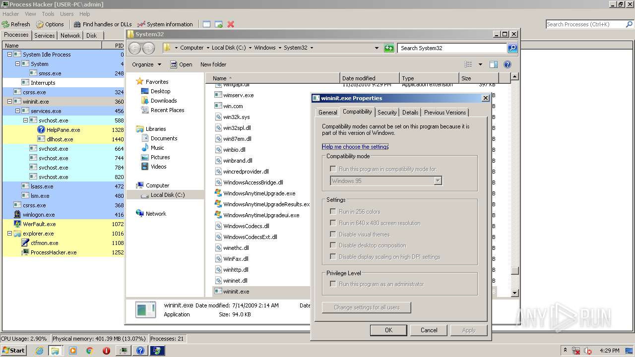Switch to Details properties tab
The width and height of the screenshot is (635, 357).
[x=410, y=113]
